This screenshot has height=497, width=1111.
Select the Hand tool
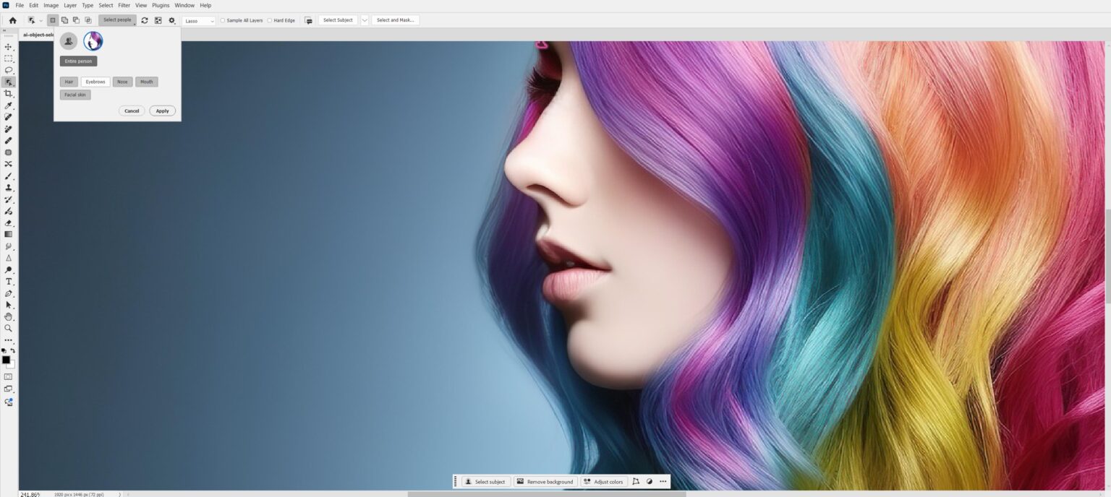coord(9,316)
